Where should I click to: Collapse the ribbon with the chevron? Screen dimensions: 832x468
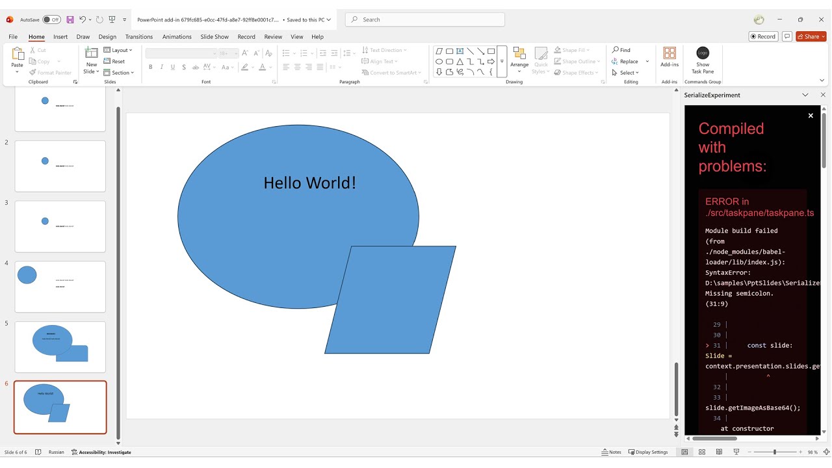pyautogui.click(x=822, y=81)
